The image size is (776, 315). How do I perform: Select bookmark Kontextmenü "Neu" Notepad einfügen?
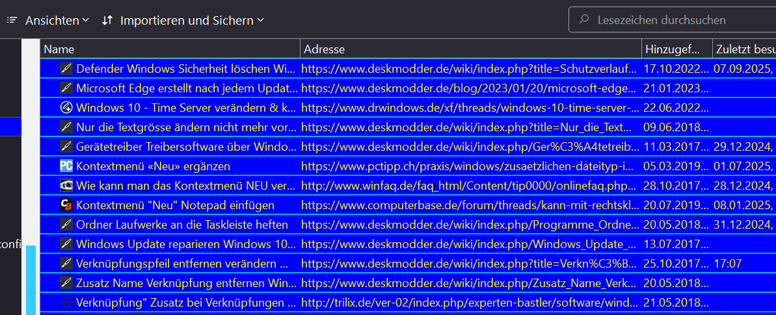[175, 205]
